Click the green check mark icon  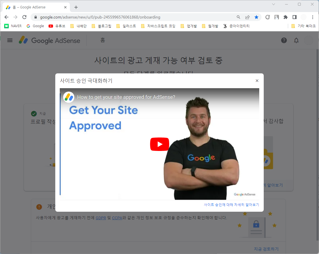point(34,114)
